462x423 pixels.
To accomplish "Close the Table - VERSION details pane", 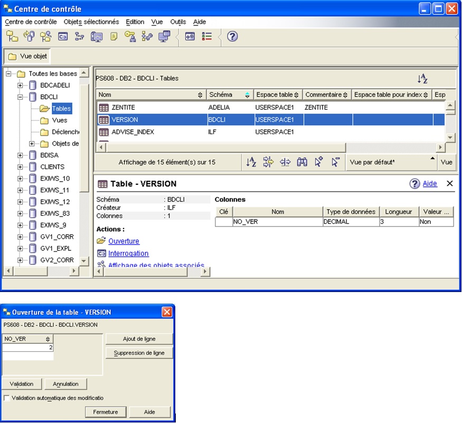I will click(450, 183).
